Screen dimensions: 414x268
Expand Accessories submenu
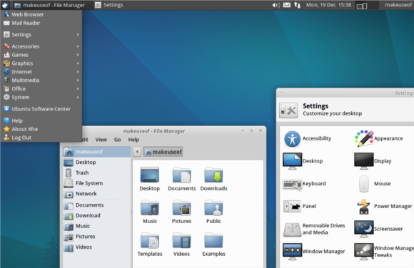click(41, 46)
